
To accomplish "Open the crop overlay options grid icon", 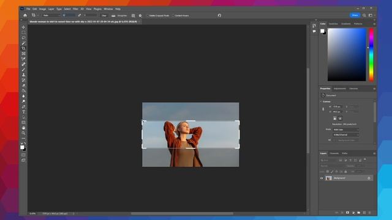I will (134, 15).
